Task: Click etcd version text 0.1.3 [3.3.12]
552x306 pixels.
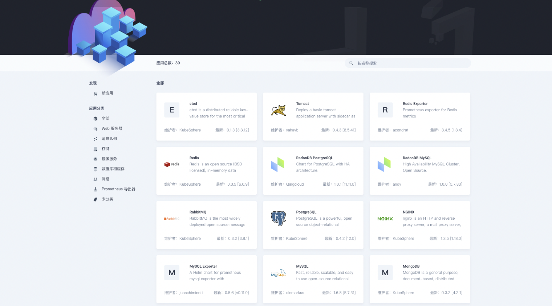Action: (238, 130)
